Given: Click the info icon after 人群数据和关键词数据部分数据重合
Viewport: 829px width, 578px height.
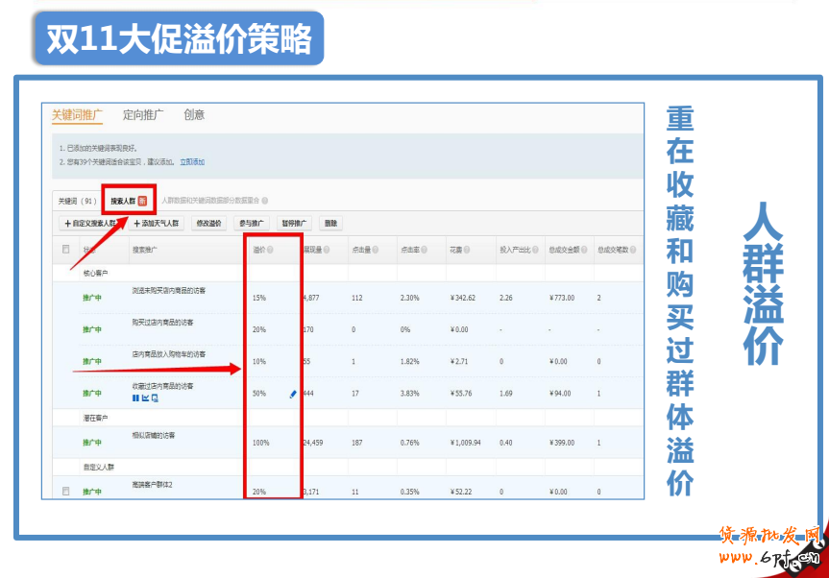Looking at the screenshot, I should point(265,201).
